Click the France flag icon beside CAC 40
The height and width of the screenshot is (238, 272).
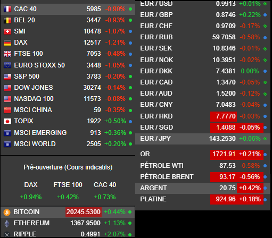(x=7, y=9)
